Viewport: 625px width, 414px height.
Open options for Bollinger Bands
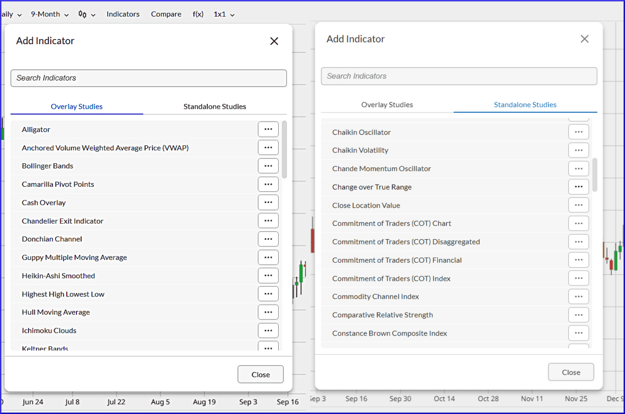(268, 165)
